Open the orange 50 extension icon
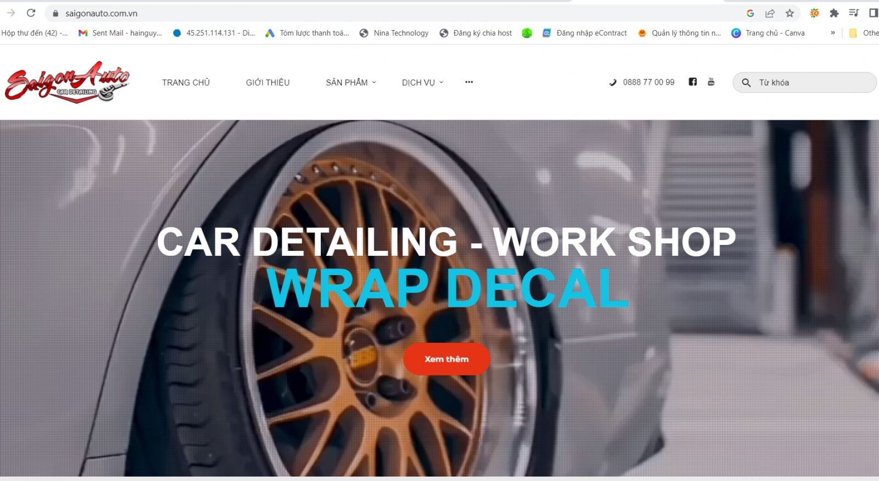Screen dimensions: 879x481 click(814, 13)
